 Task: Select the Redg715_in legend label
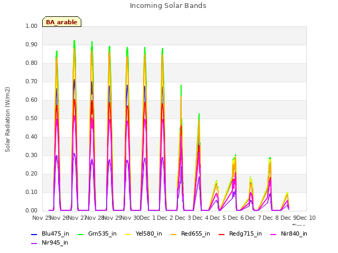(x=246, y=233)
